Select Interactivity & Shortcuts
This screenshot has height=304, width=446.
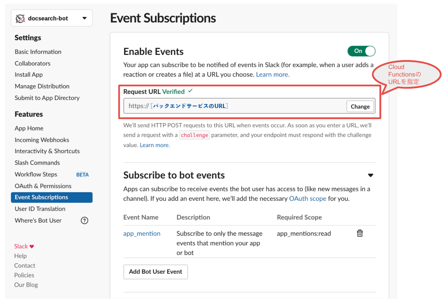(47, 151)
